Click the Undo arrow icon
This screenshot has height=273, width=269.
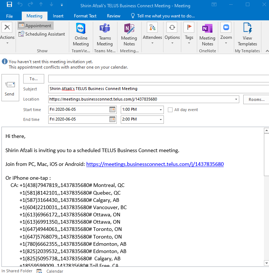click(x=20, y=4)
